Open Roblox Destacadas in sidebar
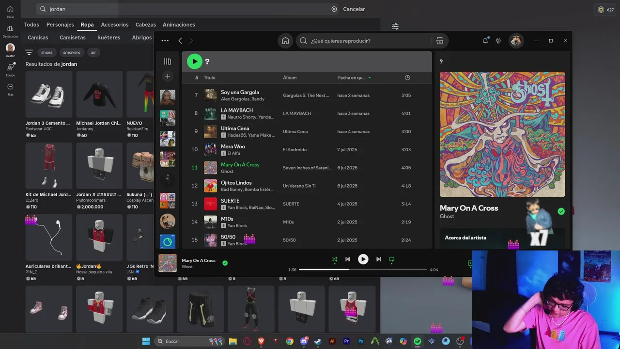This screenshot has width=620, height=349. coord(10,31)
